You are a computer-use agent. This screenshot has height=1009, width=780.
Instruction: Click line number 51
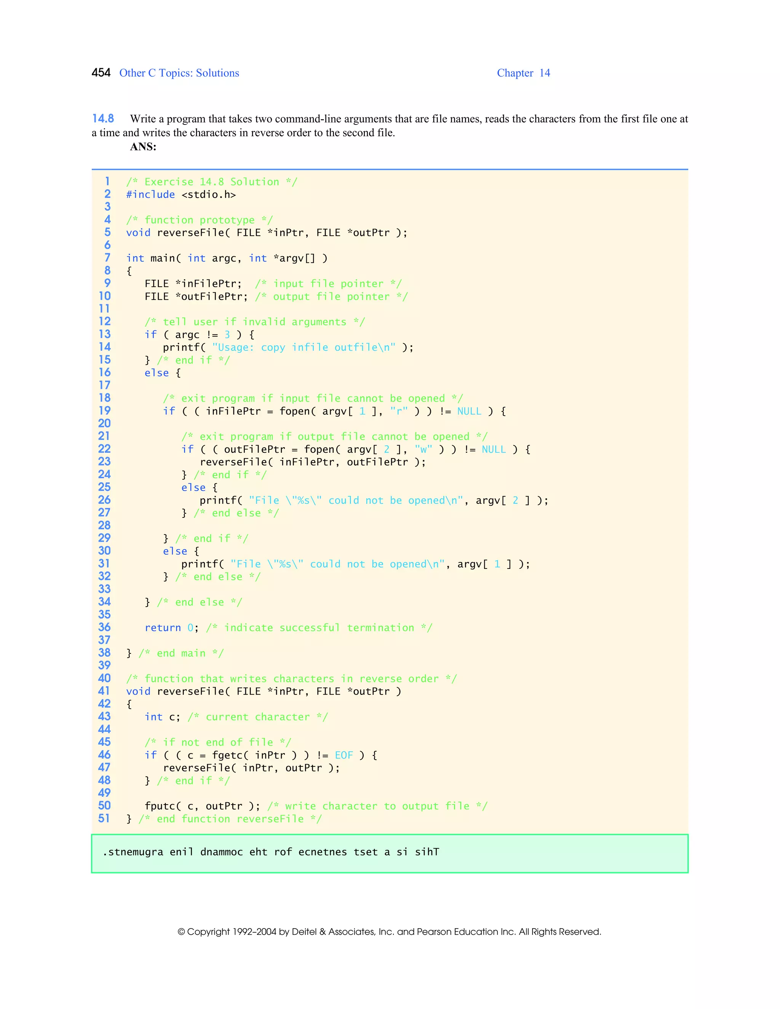pyautogui.click(x=104, y=818)
